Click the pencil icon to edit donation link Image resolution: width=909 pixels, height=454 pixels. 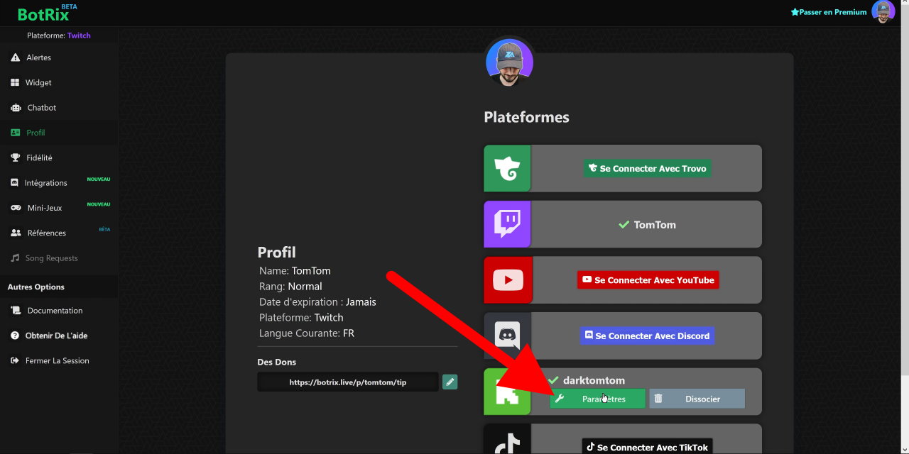tap(450, 382)
